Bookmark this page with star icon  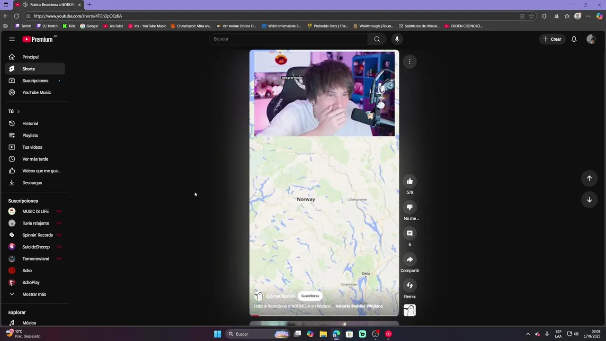[x=532, y=16]
